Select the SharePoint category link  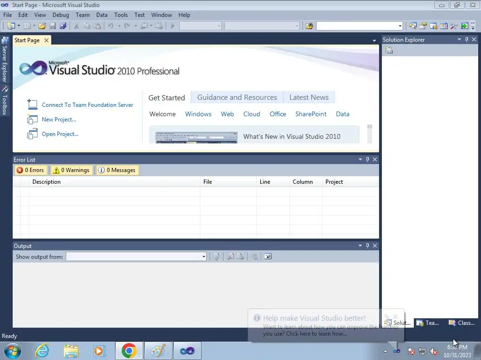(x=311, y=114)
